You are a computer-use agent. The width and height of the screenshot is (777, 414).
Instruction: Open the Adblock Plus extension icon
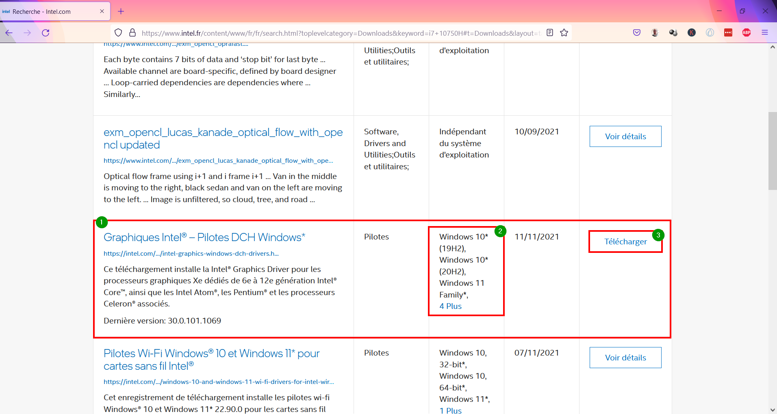[x=747, y=32]
